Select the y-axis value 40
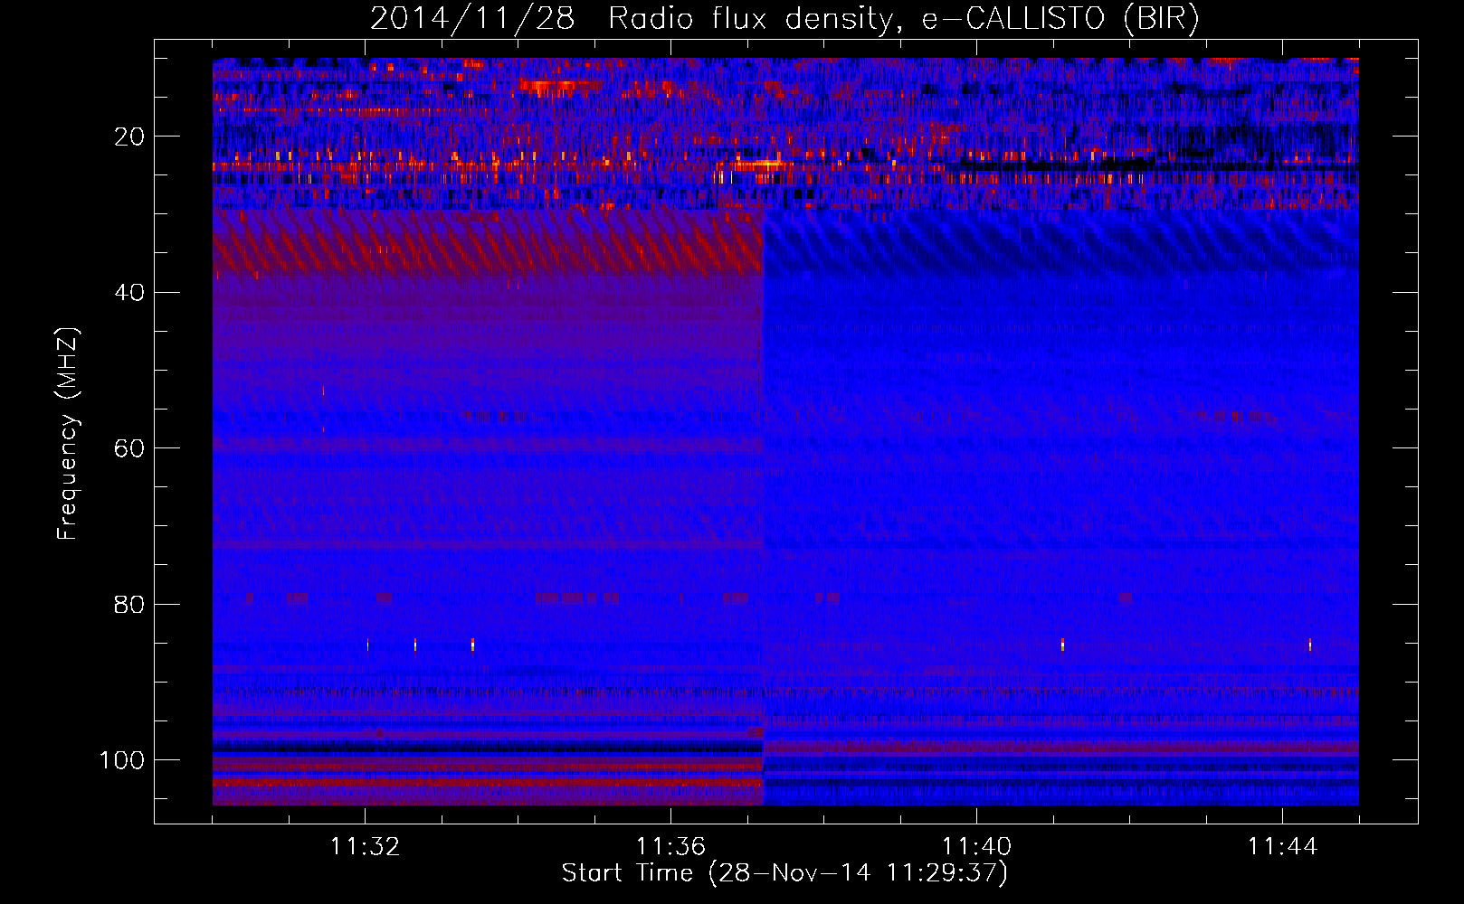The width and height of the screenshot is (1464, 904). [x=129, y=293]
